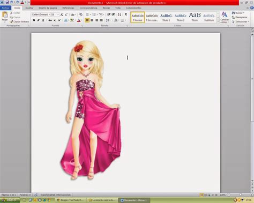Click the Decrease Indent icon
This screenshot has width=254, height=203.
click(109, 14)
